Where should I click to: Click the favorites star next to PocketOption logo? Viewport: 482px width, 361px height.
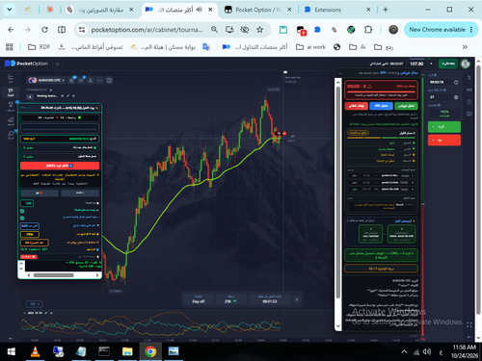(58, 64)
